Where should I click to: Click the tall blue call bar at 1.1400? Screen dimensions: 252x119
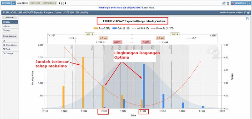[144, 86]
